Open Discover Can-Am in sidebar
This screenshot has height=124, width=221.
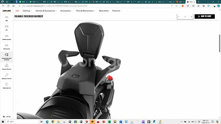(x=7, y=66)
